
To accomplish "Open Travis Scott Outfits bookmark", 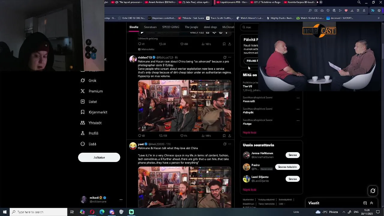I will (220, 18).
